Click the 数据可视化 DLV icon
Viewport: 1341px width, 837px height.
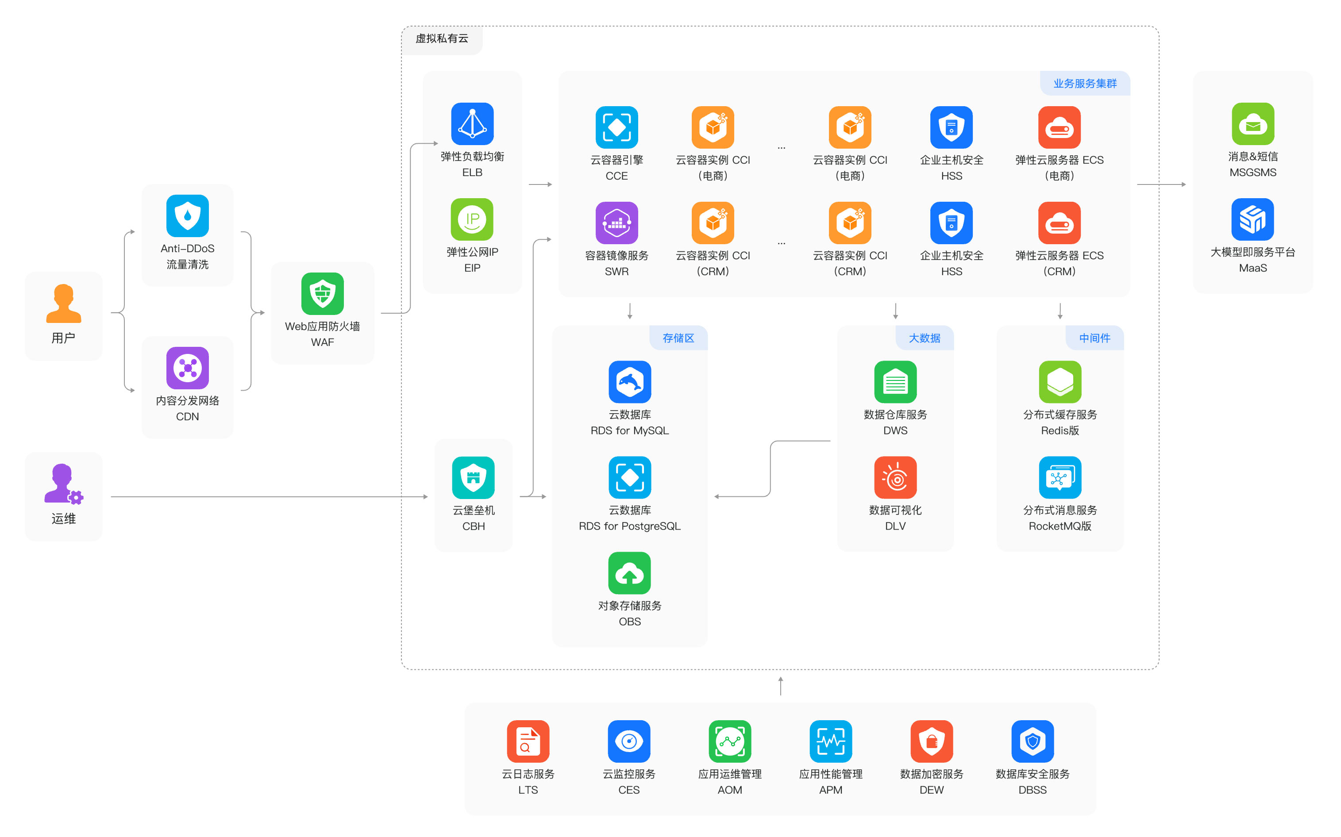click(895, 478)
